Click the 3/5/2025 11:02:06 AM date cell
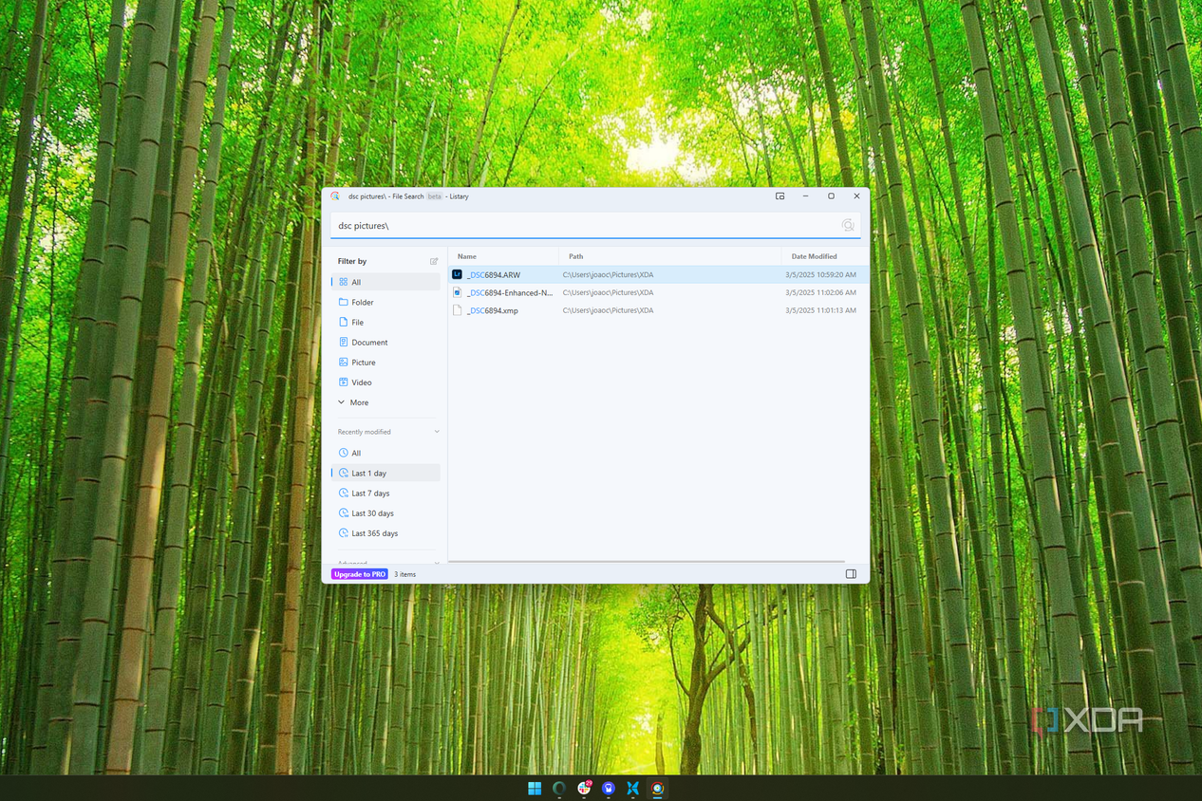 (x=820, y=292)
